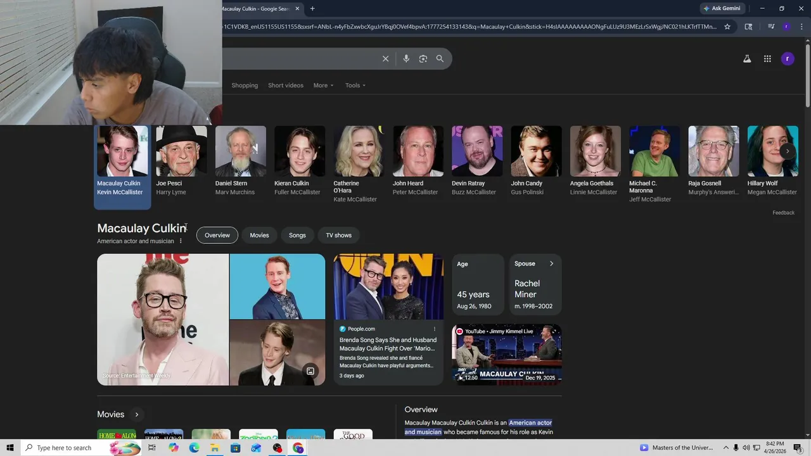Screen dimensions: 811x456
Task: Open Chrome three-dot menu
Action: 800,27
